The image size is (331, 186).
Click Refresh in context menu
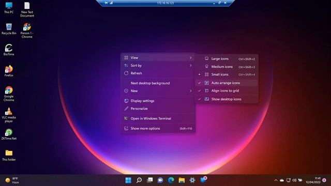pyautogui.click(x=158, y=73)
